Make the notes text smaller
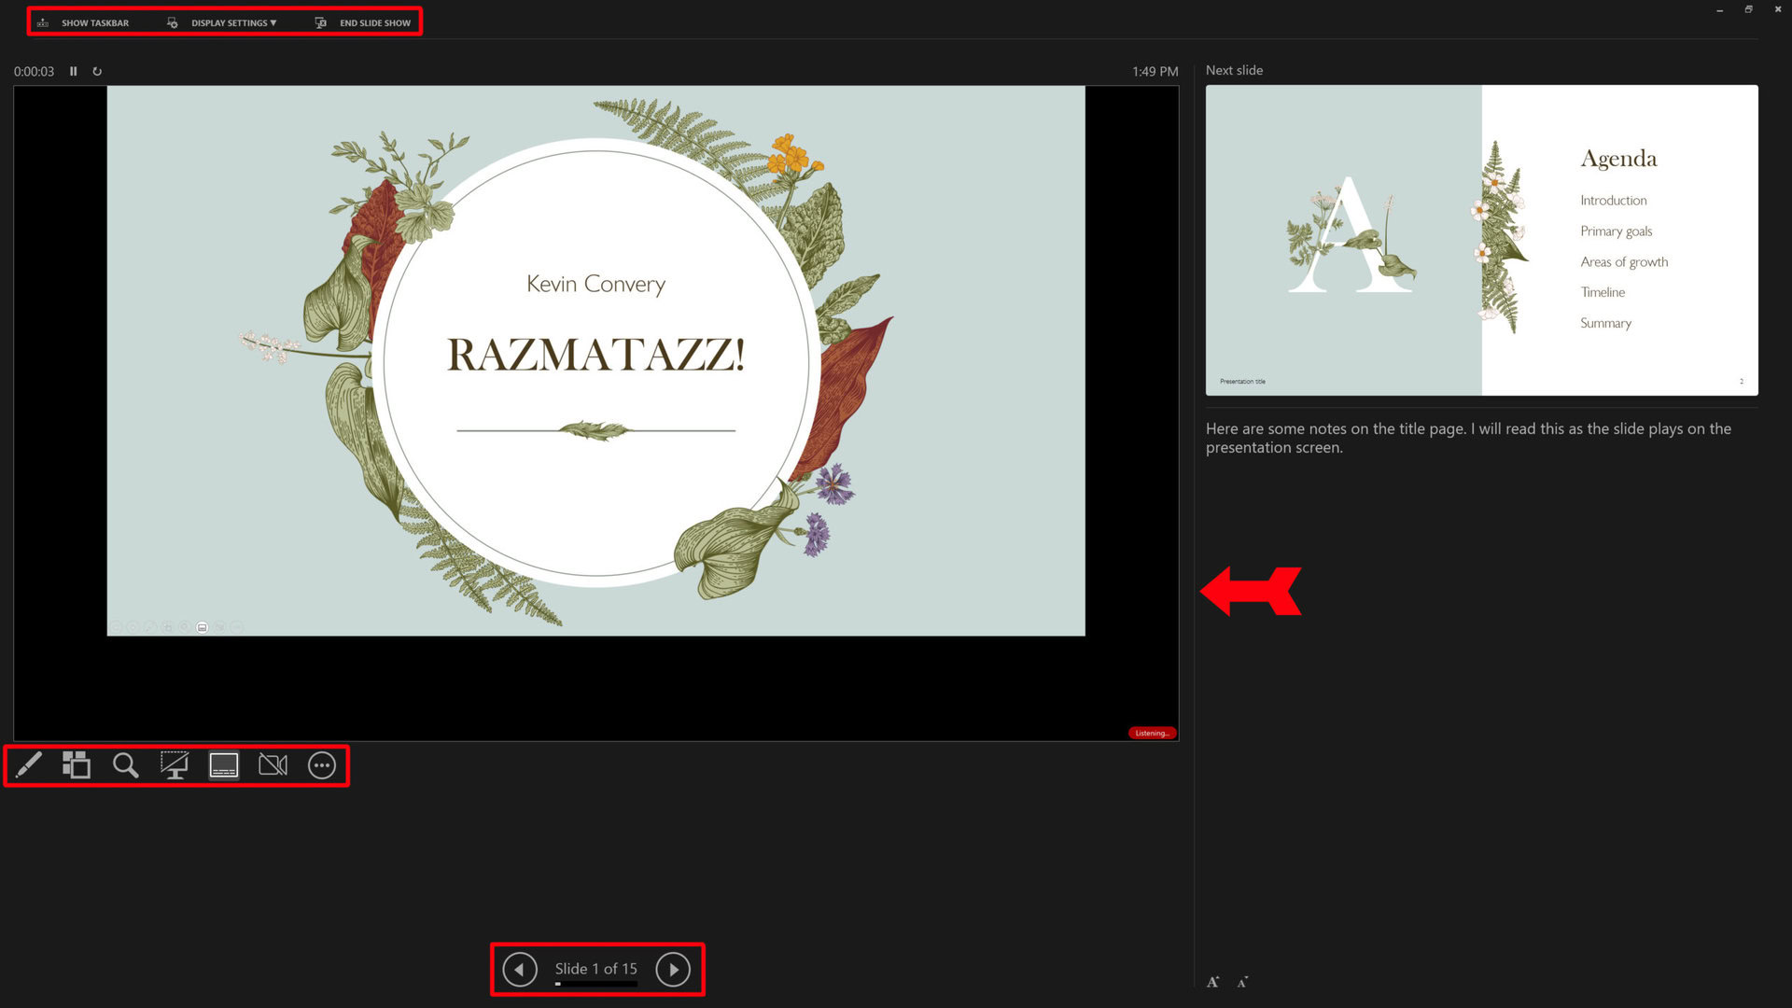 click(x=1242, y=982)
